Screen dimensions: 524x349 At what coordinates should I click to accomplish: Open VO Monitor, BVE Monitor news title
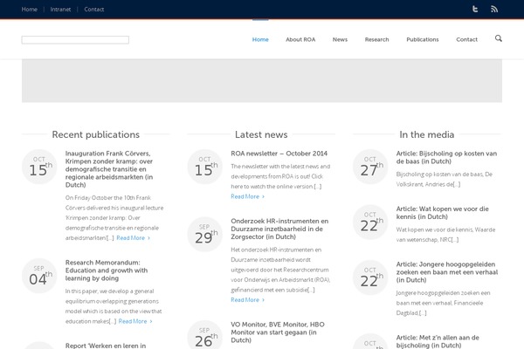pos(278,332)
